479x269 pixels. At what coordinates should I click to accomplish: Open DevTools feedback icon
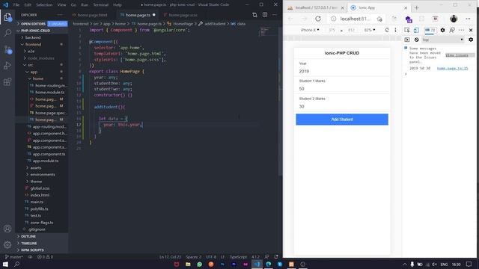[x=452, y=30]
